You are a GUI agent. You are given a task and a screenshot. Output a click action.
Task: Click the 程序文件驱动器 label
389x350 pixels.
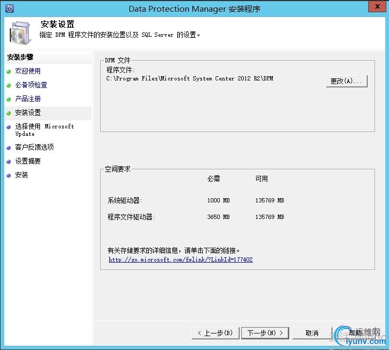[x=131, y=217]
